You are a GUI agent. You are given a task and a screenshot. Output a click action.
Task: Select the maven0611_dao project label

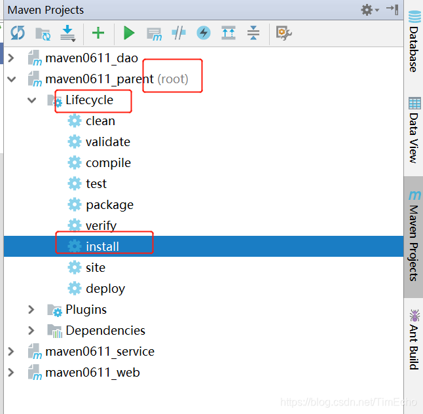click(92, 58)
